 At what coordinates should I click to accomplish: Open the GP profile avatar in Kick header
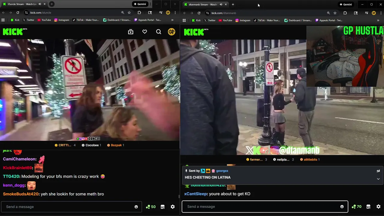pyautogui.click(x=172, y=32)
